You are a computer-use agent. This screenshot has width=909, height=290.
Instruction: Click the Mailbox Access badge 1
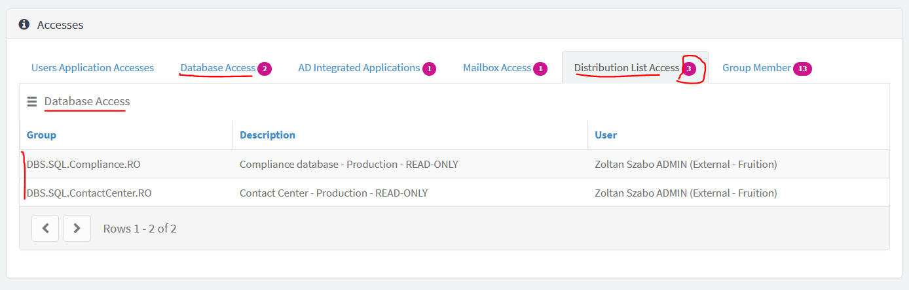[540, 69]
